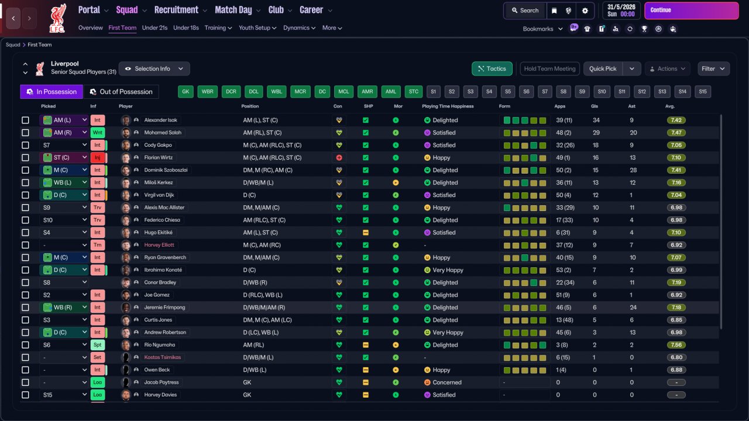Expand the Quick Pick arrow dropdown
Image resolution: width=749 pixels, height=421 pixels.
pyautogui.click(x=632, y=69)
